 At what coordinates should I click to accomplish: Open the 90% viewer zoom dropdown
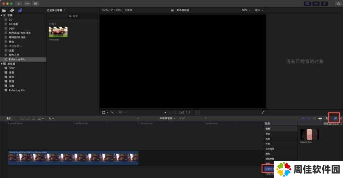point(246,10)
